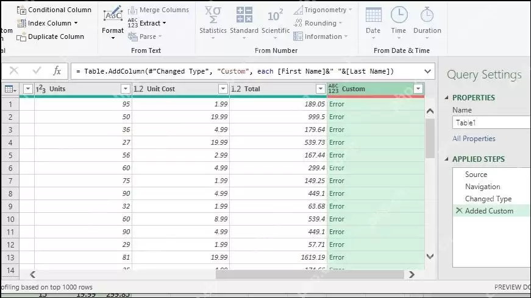531x298 pixels.
Task: Open the Extract dropdown
Action: pyautogui.click(x=164, y=23)
